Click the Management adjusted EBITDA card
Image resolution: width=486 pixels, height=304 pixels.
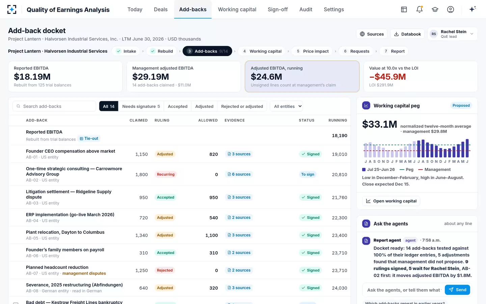click(184, 76)
